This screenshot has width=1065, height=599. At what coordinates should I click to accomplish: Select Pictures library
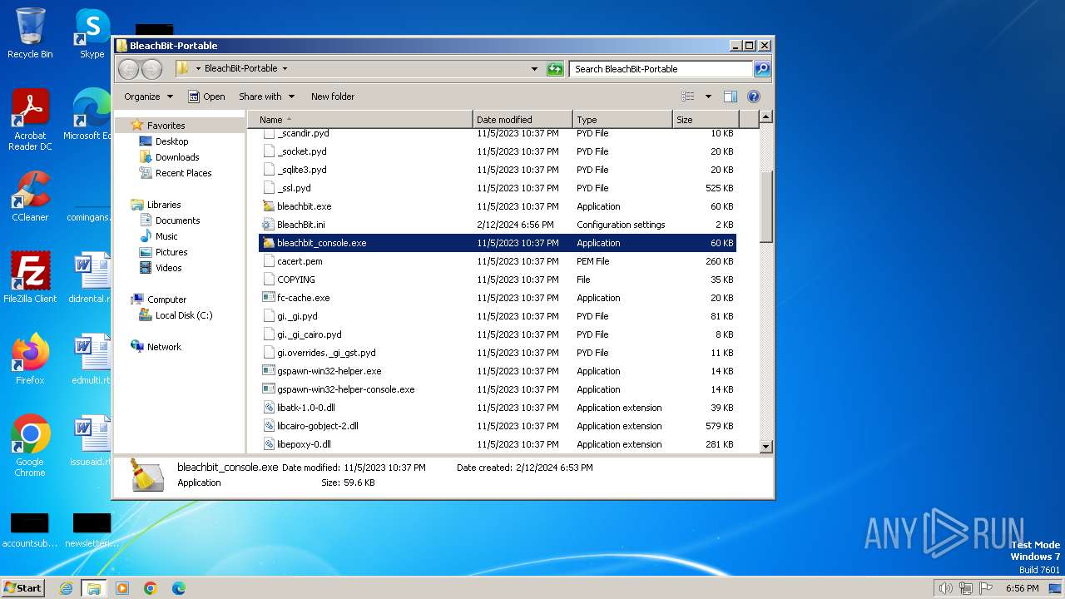click(171, 252)
